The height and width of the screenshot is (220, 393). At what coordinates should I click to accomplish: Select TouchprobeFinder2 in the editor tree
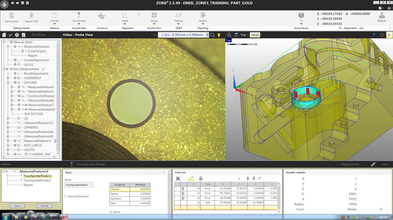pos(37,180)
